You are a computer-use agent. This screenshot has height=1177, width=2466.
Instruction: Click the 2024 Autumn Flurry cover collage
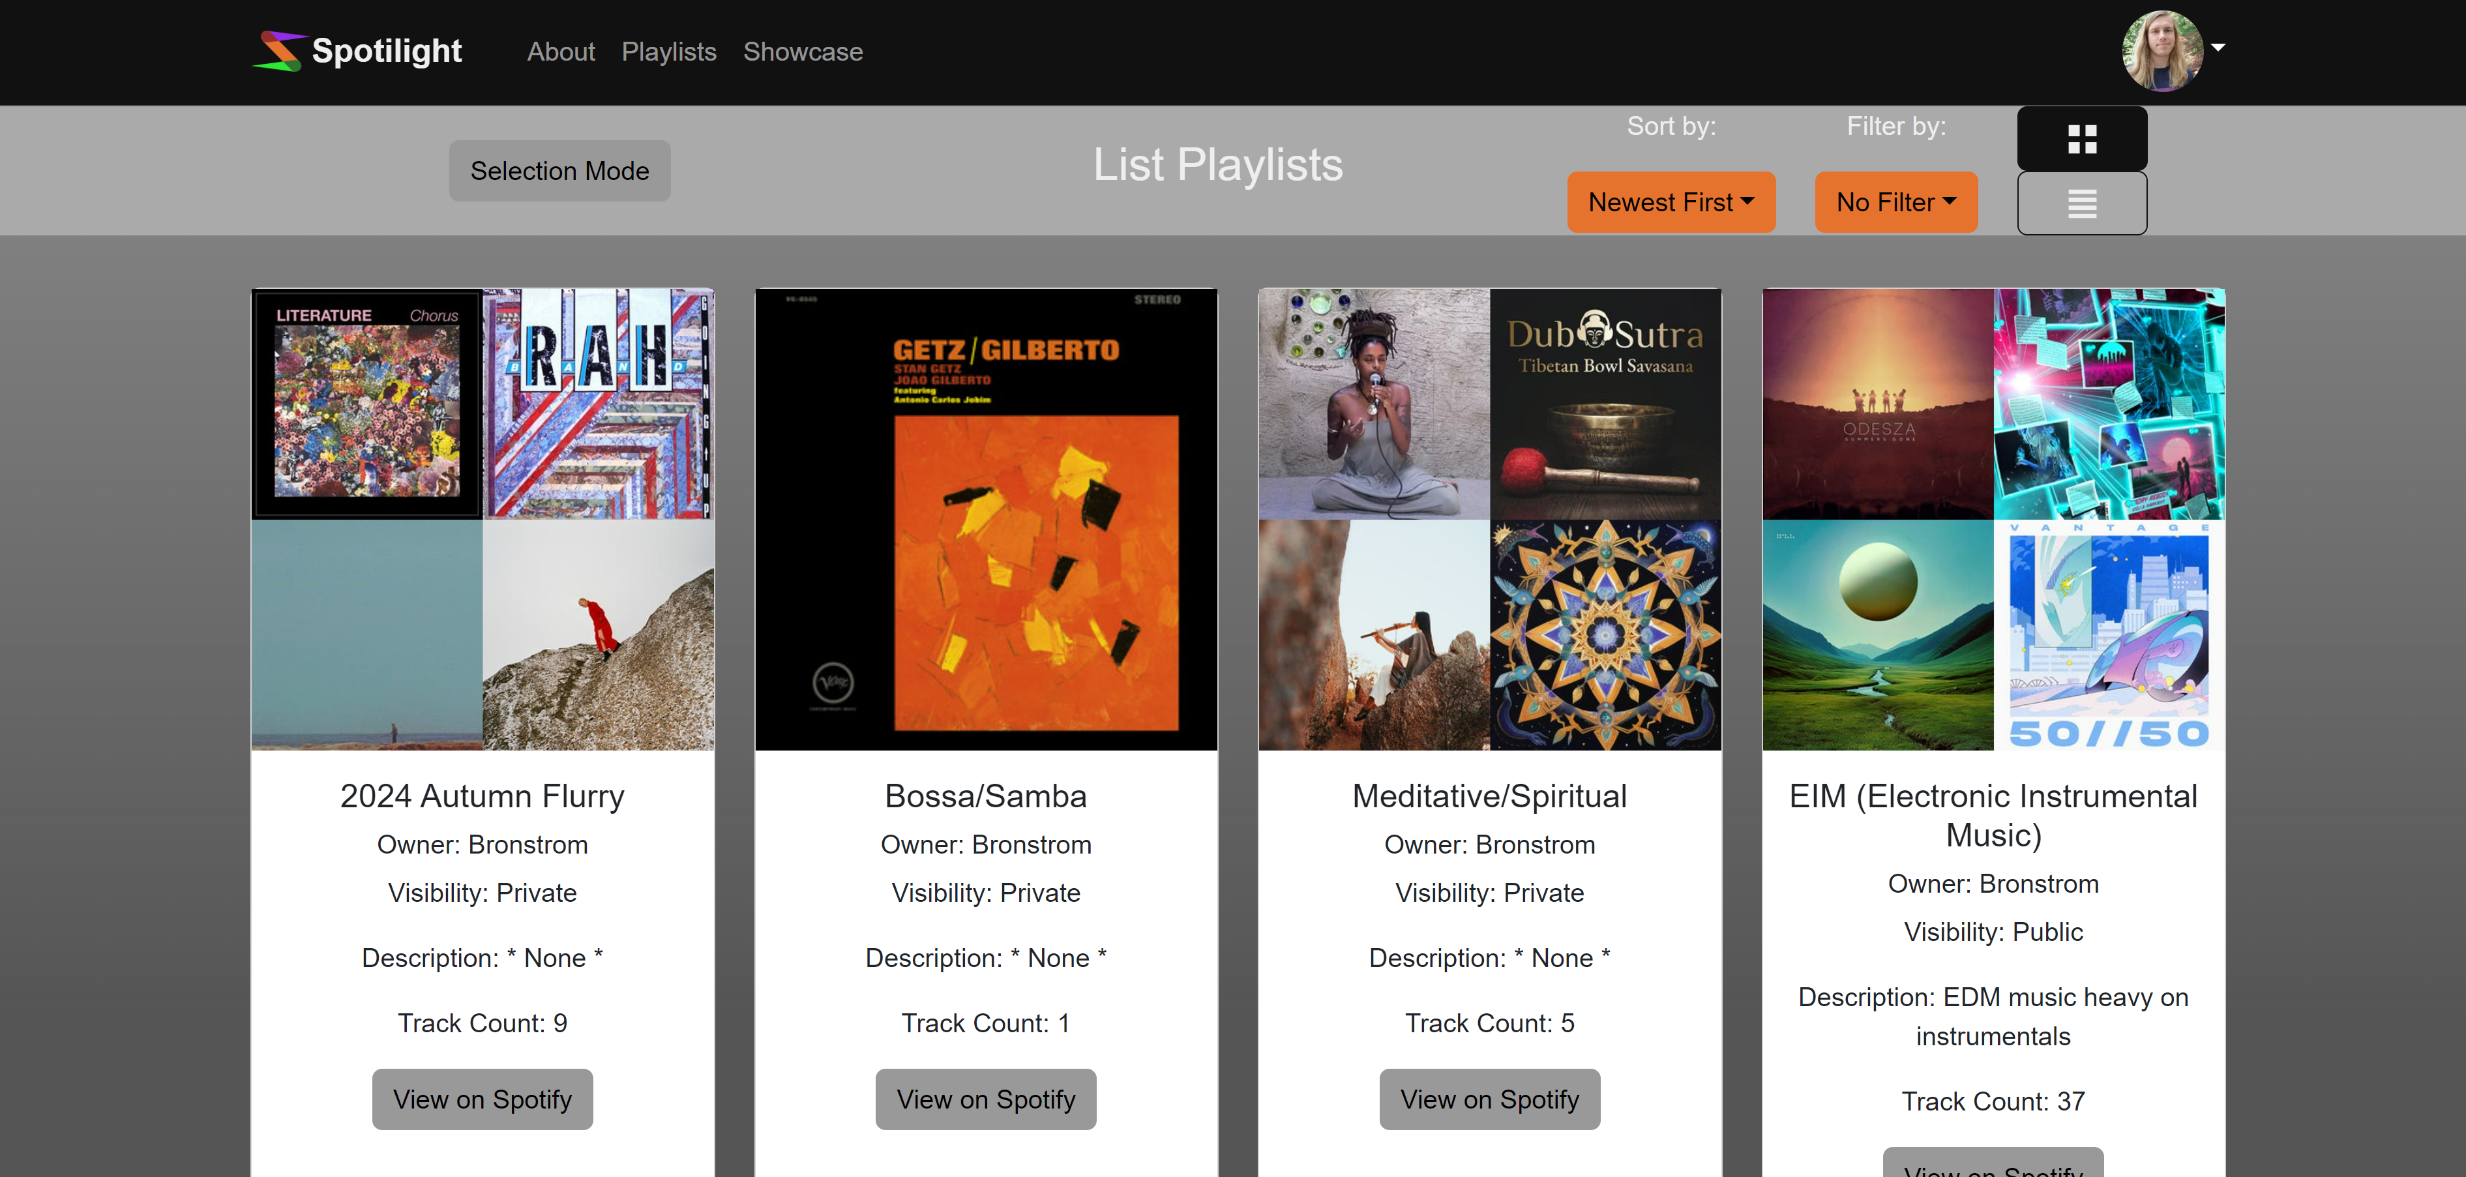(x=483, y=519)
